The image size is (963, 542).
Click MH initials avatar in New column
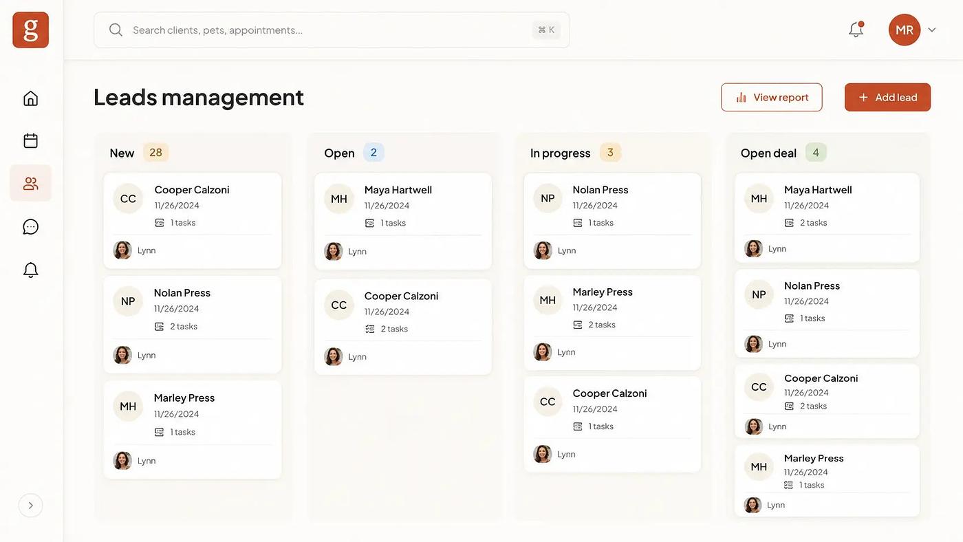coord(128,406)
